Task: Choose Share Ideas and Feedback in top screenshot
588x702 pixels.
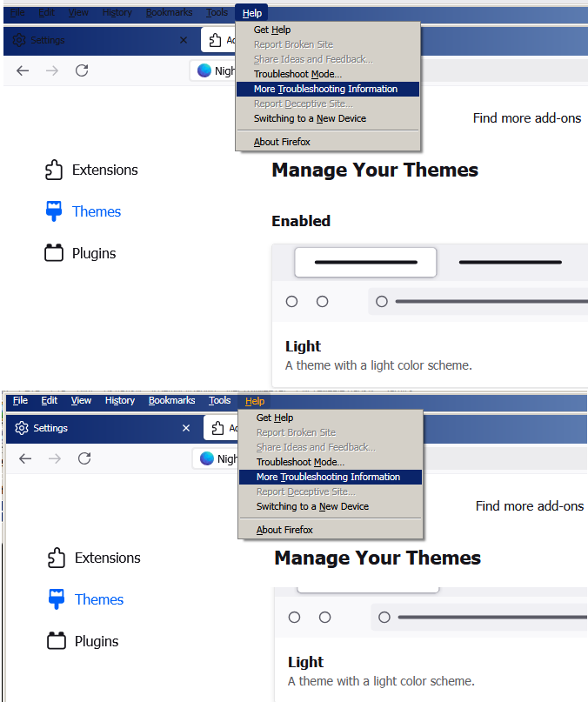Action: tap(328, 59)
